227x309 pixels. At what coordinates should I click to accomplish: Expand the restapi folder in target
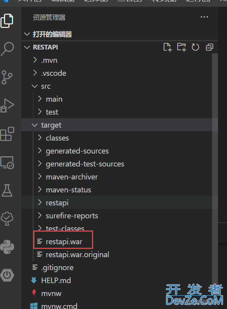click(40, 202)
